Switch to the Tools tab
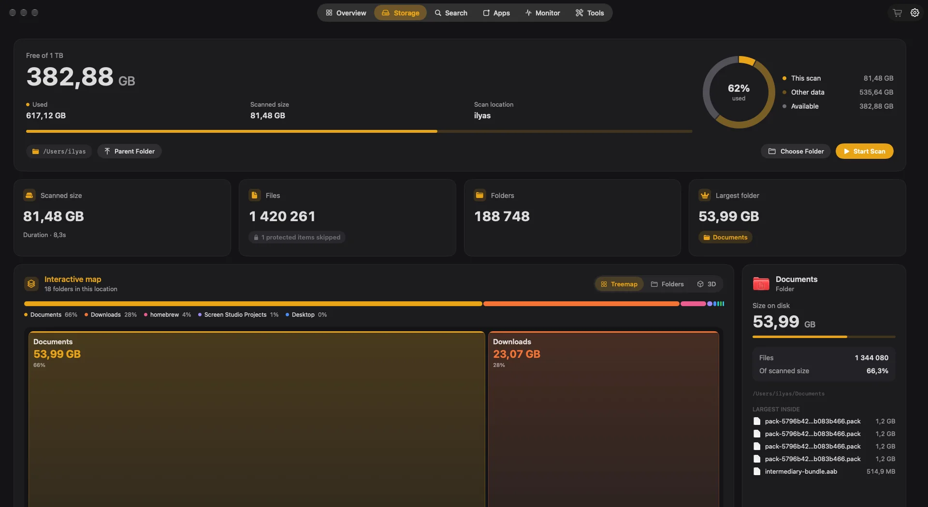 (x=590, y=13)
